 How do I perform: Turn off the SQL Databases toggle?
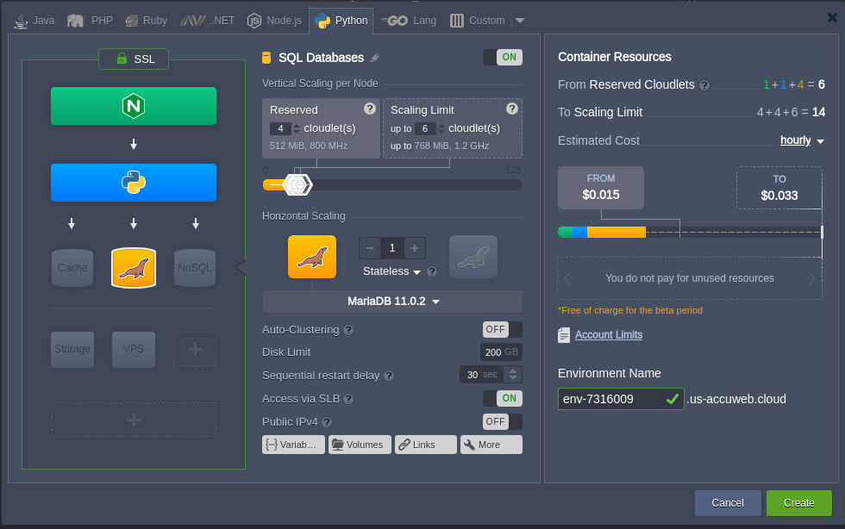(502, 58)
